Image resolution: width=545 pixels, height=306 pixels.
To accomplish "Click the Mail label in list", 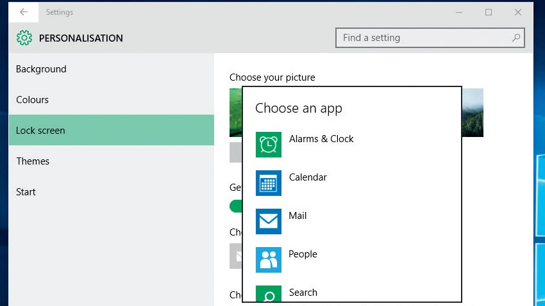I will tap(298, 216).
